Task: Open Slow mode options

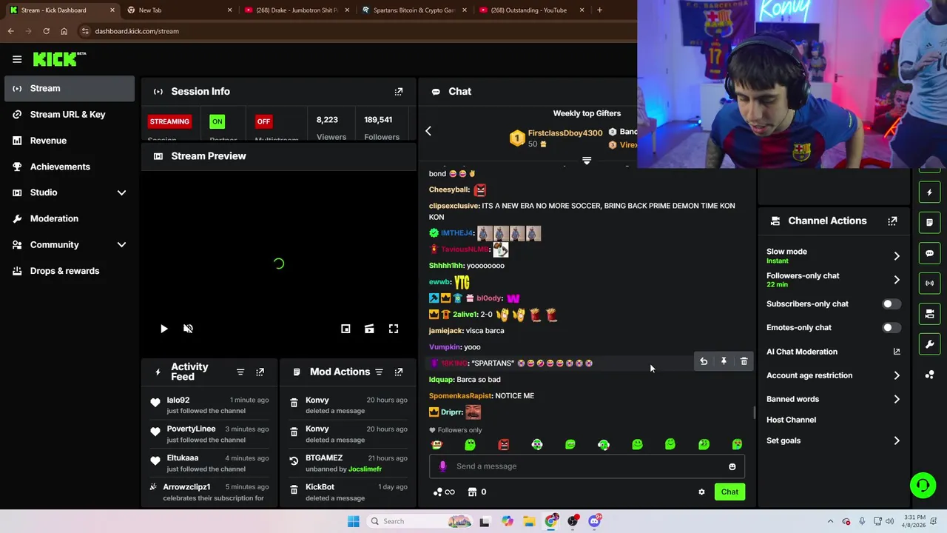Action: [x=833, y=256]
